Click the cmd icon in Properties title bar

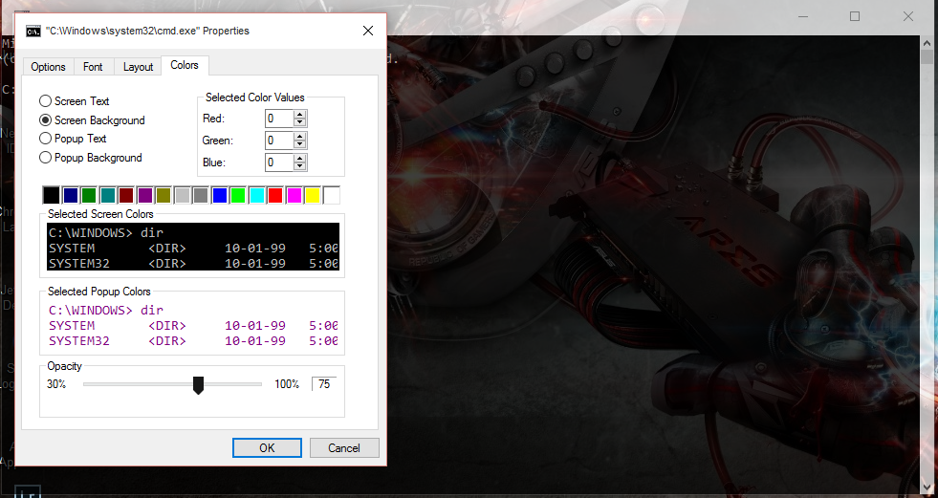coord(33,32)
